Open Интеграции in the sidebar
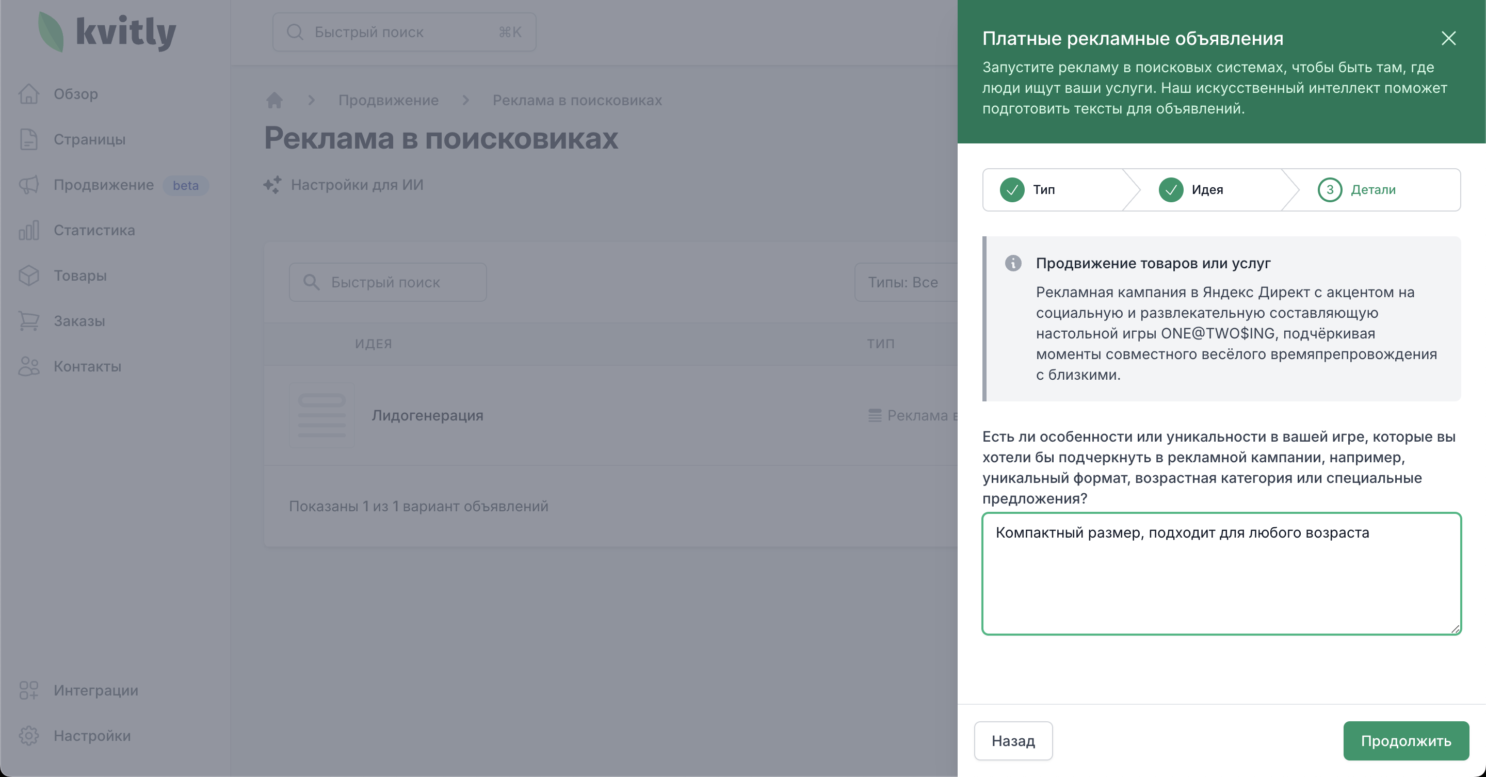1486x777 pixels. [x=96, y=690]
